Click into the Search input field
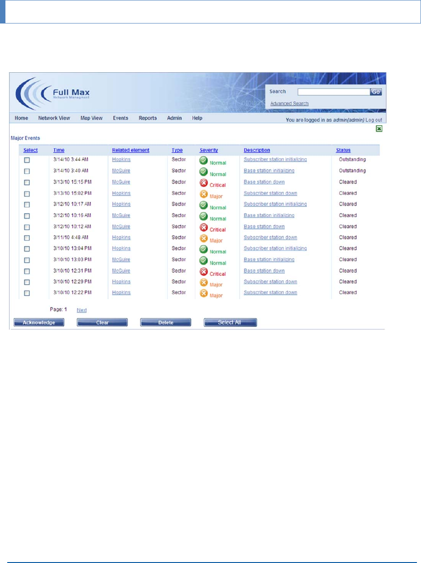The width and height of the screenshot is (421, 563). [x=333, y=92]
